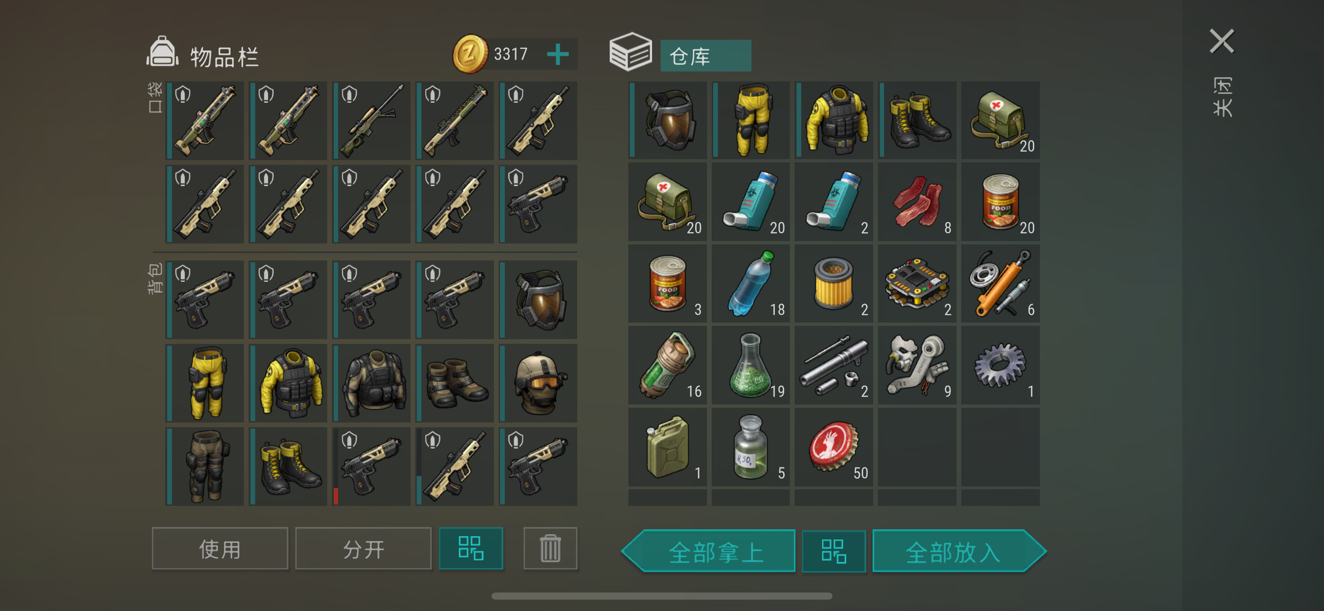Pick the steel gear item in storage
This screenshot has width=1324, height=611.
point(1000,365)
